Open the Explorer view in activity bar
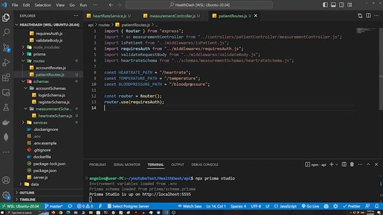The image size is (383, 215). (x=6, y=17)
